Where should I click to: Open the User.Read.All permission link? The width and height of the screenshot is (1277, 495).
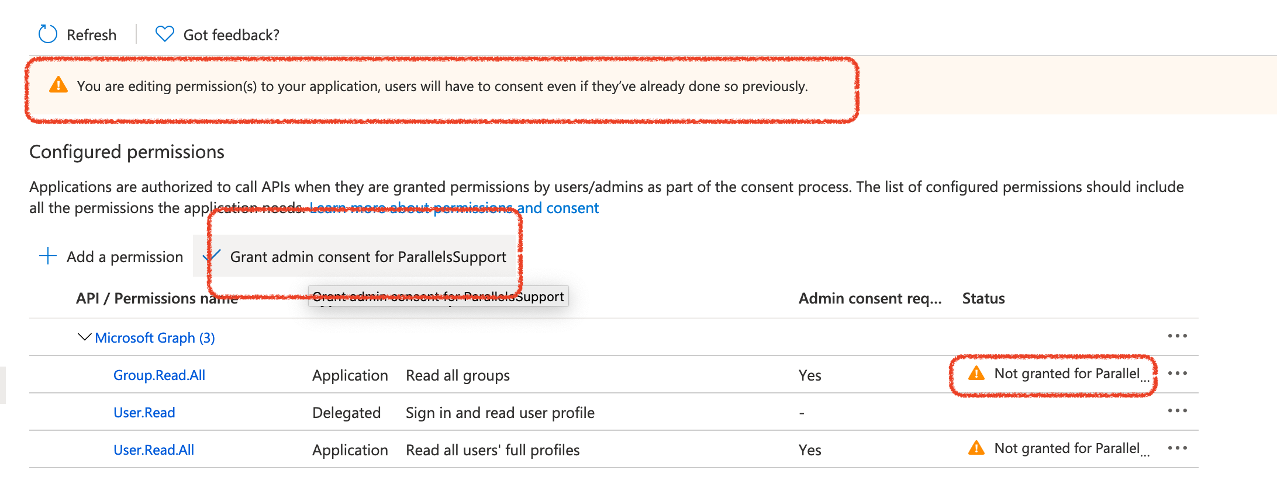click(154, 450)
